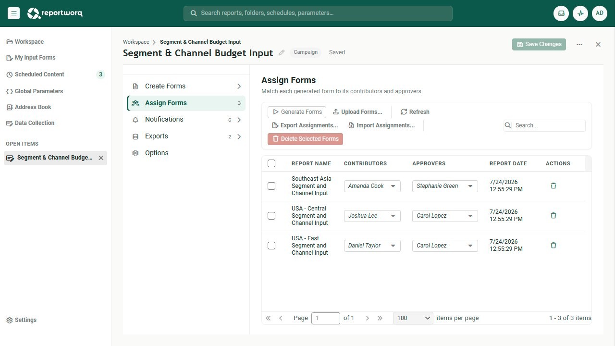
Task: Open My Input Forms
Action: click(x=31, y=58)
